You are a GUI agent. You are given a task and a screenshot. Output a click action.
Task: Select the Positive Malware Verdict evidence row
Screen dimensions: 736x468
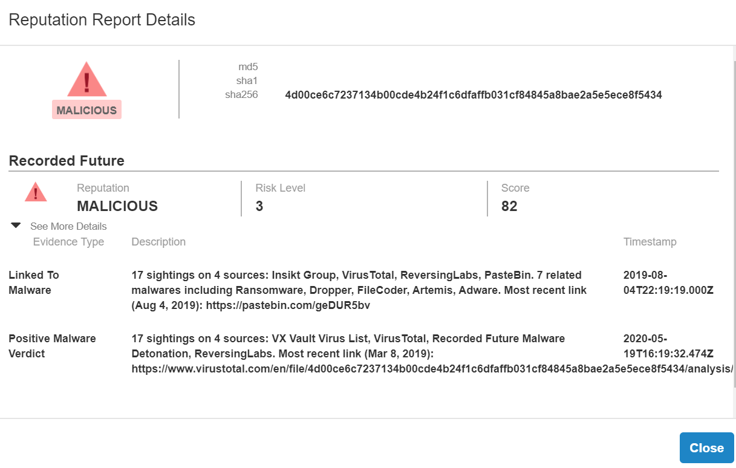[52, 346]
